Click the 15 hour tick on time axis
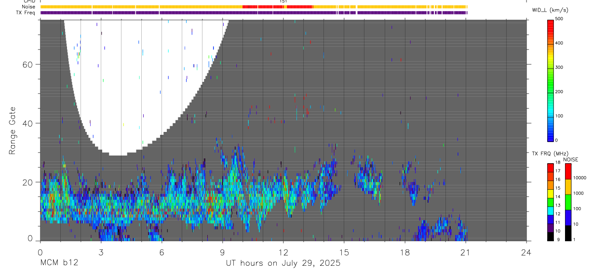Image resolution: width=592 pixels, height=273 pixels. [344, 252]
